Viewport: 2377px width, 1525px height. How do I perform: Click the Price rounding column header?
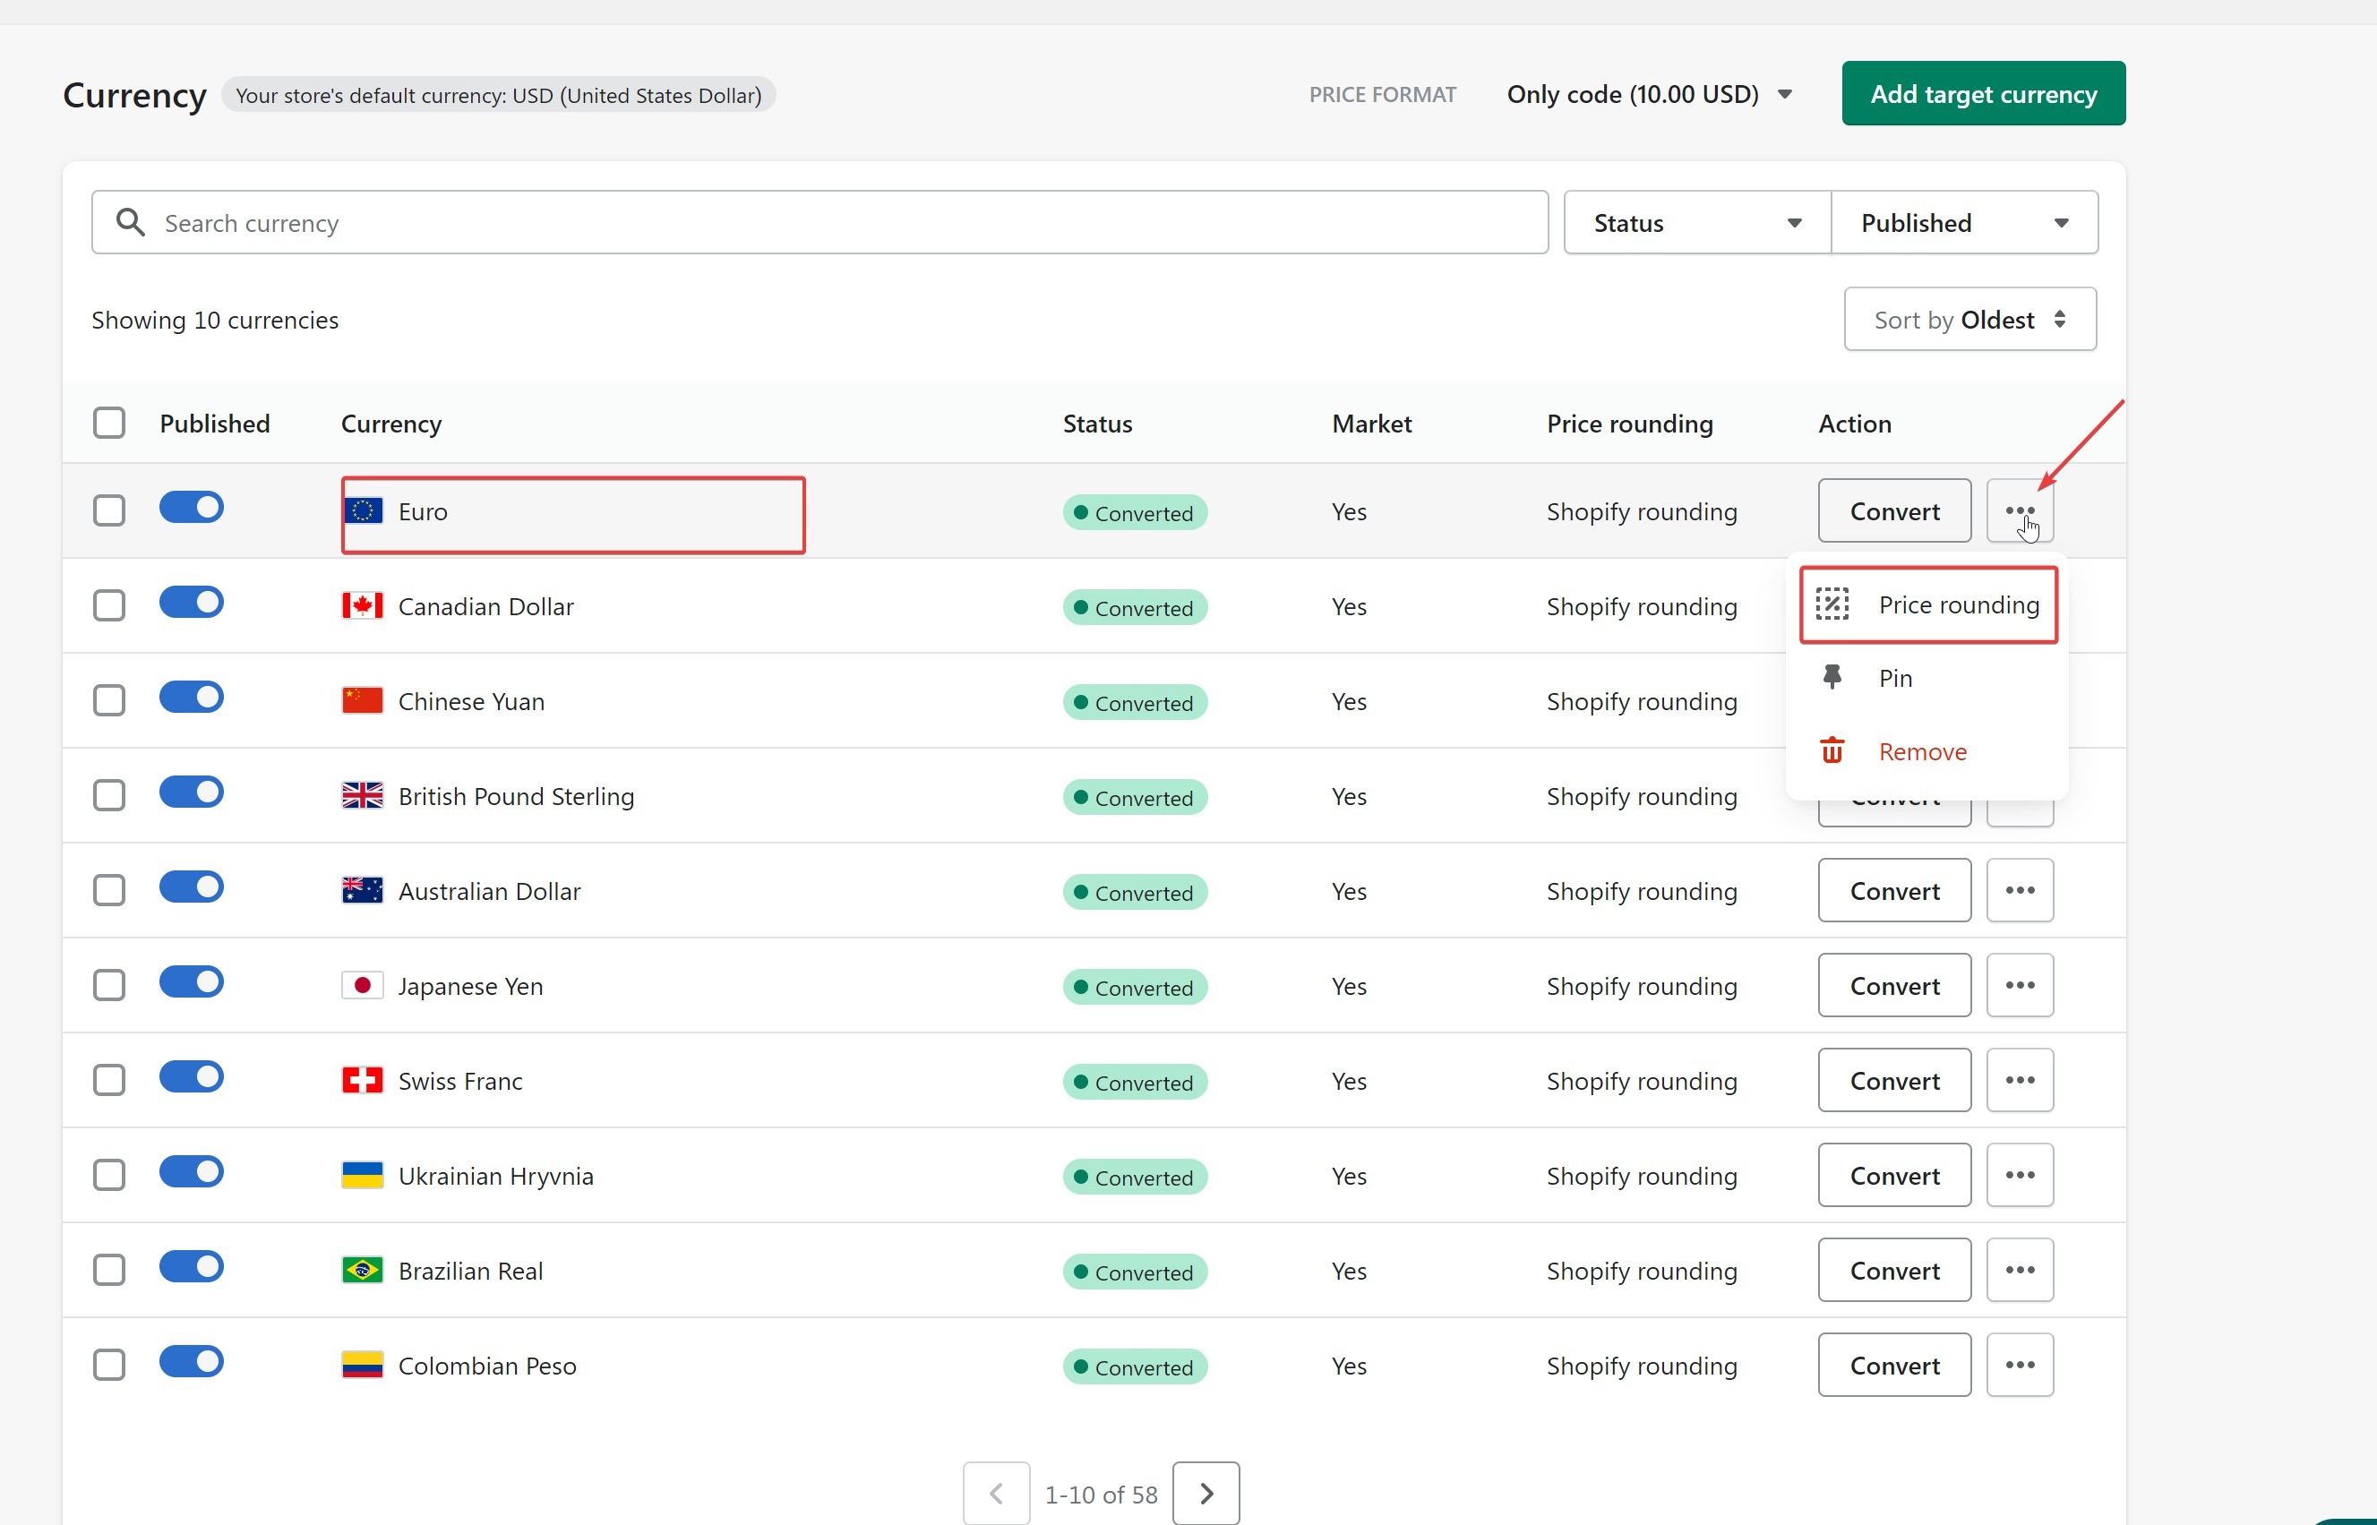(x=1630, y=424)
